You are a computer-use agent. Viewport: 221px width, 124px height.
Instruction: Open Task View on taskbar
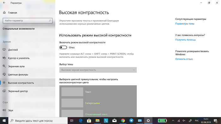coord(72,121)
